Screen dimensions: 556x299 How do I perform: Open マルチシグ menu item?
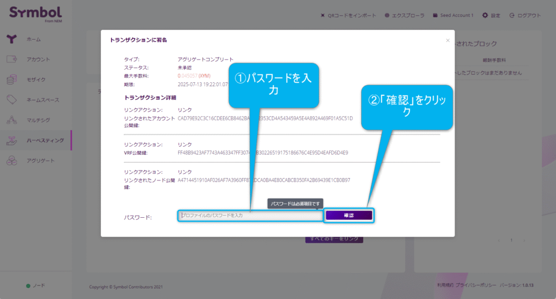pos(39,120)
